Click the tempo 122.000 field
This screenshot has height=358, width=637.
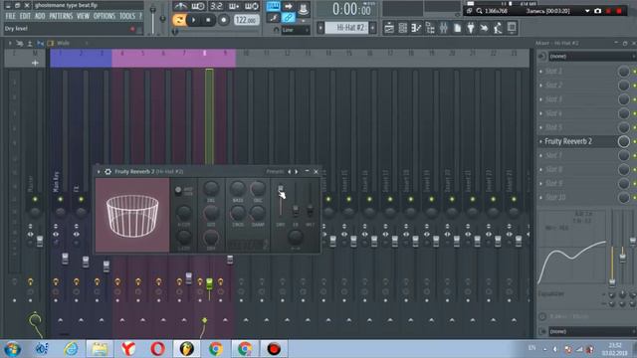pyautogui.click(x=246, y=20)
